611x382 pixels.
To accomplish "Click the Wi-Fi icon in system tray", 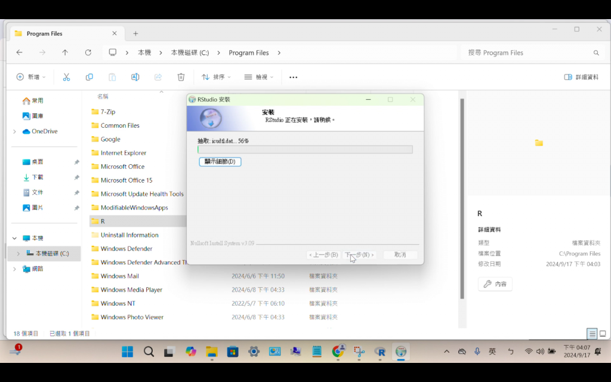I will click(x=529, y=352).
